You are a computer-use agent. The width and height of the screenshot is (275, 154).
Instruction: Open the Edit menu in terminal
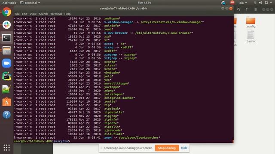tap(24, 14)
